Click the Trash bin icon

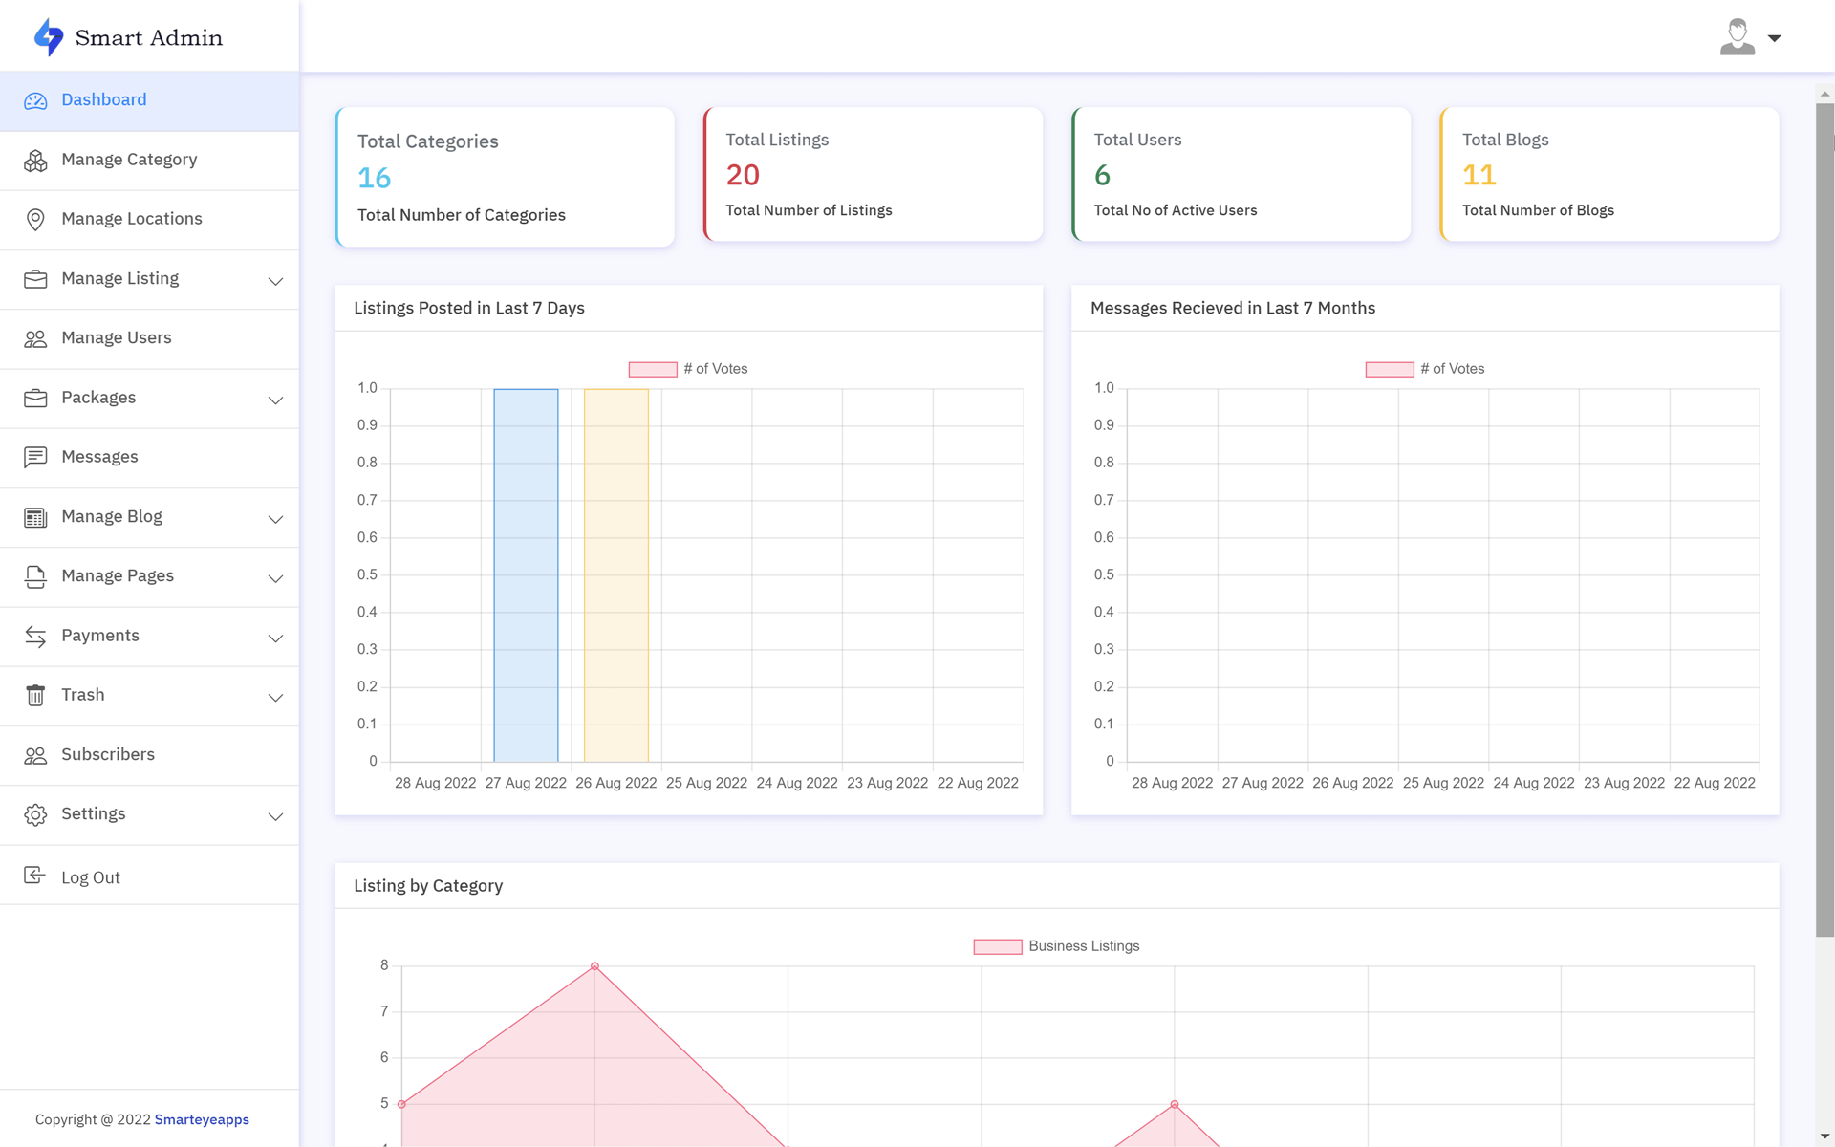tap(35, 696)
